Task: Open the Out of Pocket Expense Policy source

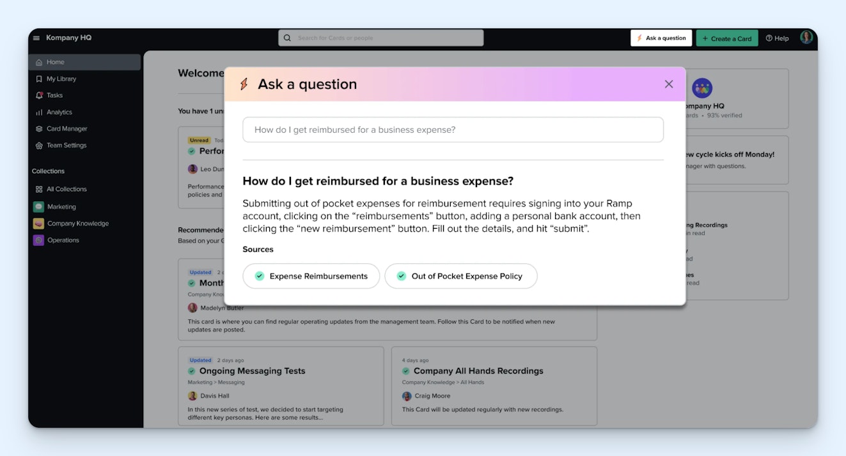Action: point(460,277)
